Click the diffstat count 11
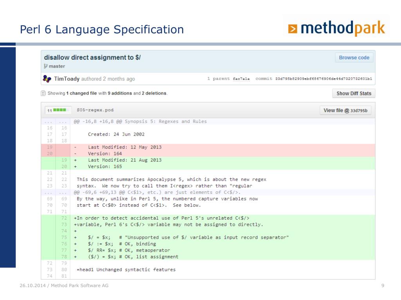The width and height of the screenshot is (401, 300). 49,111
